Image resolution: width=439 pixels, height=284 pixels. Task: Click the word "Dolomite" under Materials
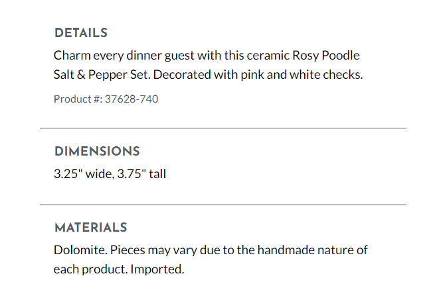pos(78,250)
